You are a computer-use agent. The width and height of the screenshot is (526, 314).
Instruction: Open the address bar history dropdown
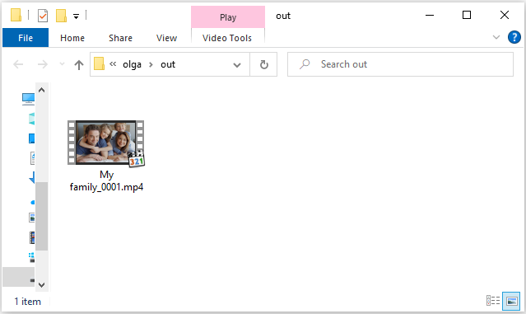pos(237,65)
